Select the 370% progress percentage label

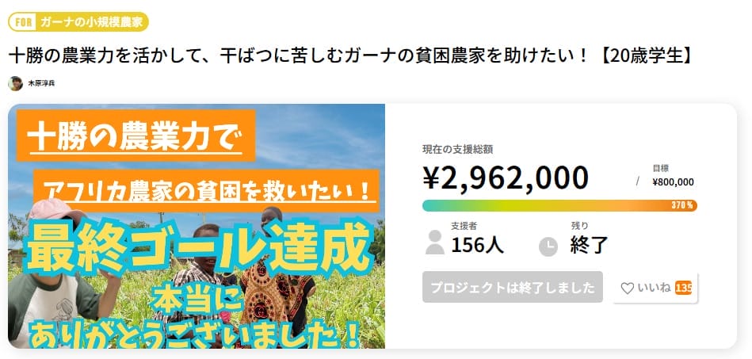[682, 205]
